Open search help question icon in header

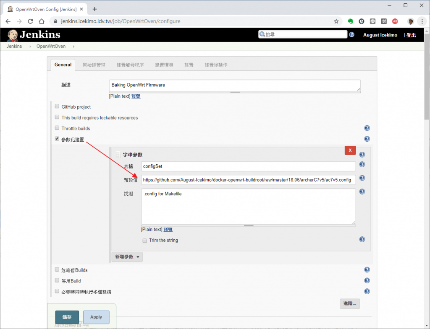click(352, 34)
